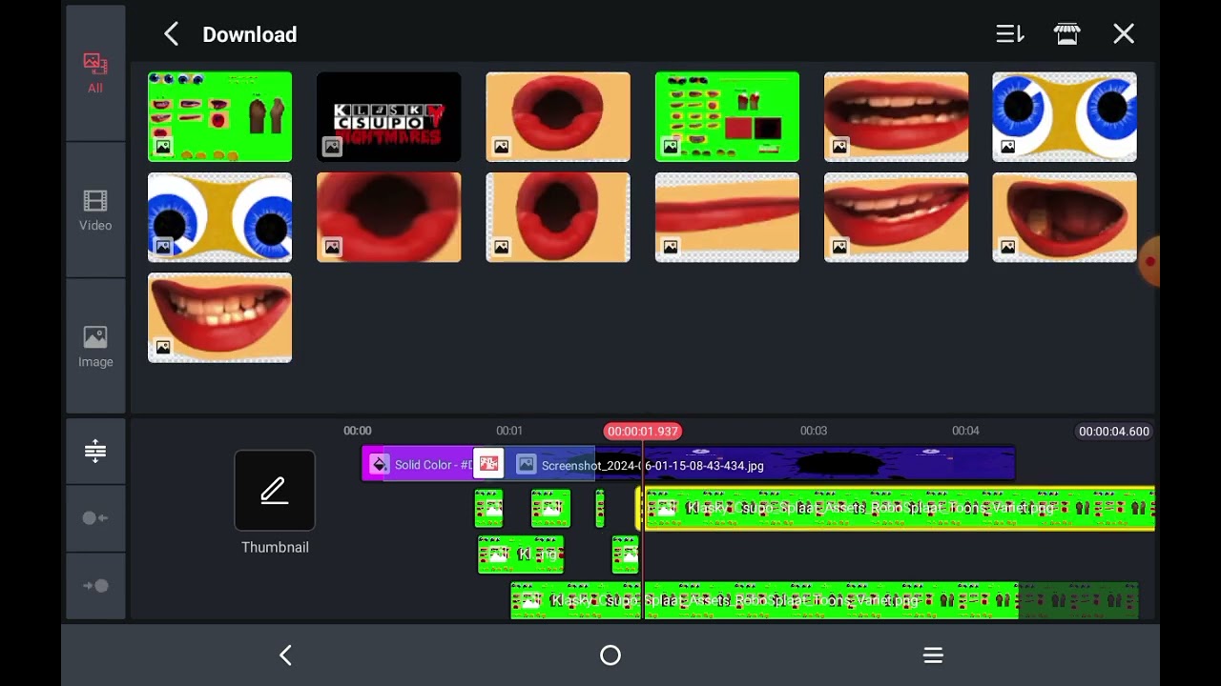
Task: Open the sort order options icon
Action: pyautogui.click(x=1009, y=34)
